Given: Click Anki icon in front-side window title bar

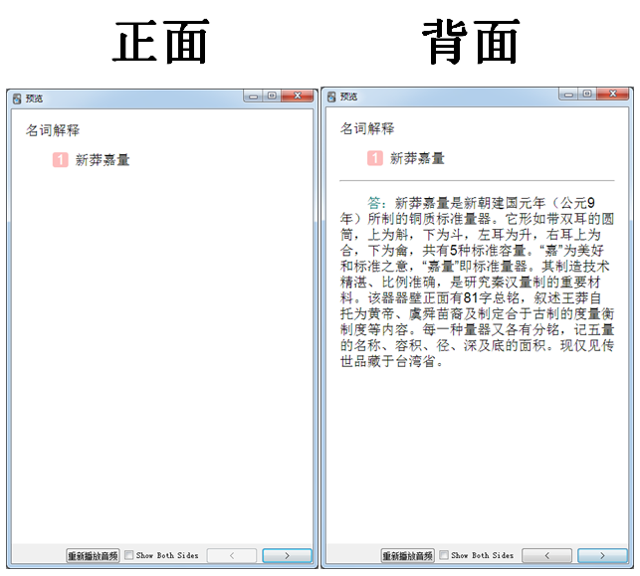Looking at the screenshot, I should point(17,98).
